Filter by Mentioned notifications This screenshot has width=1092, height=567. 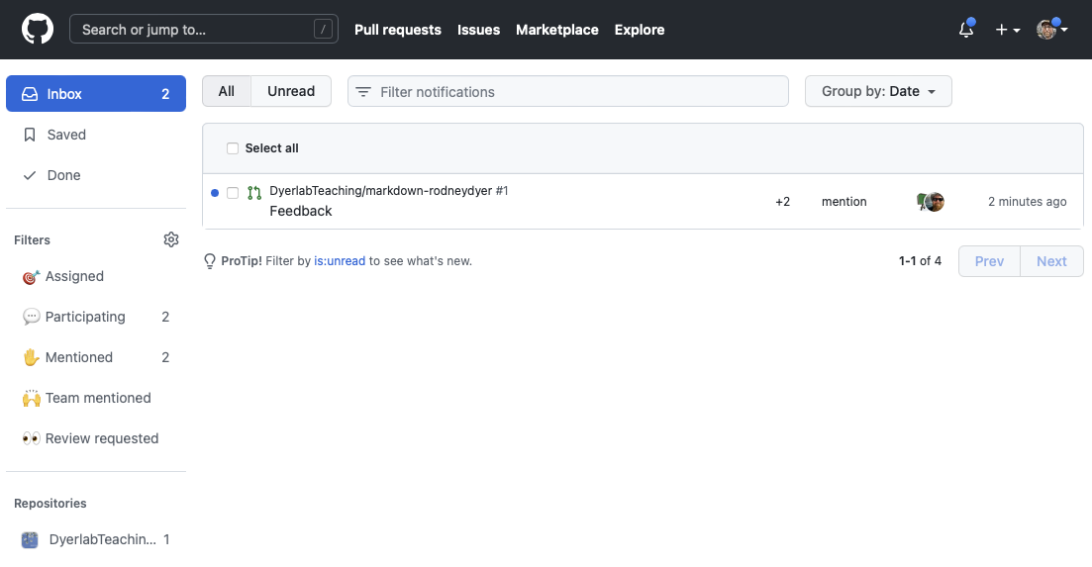coord(79,357)
